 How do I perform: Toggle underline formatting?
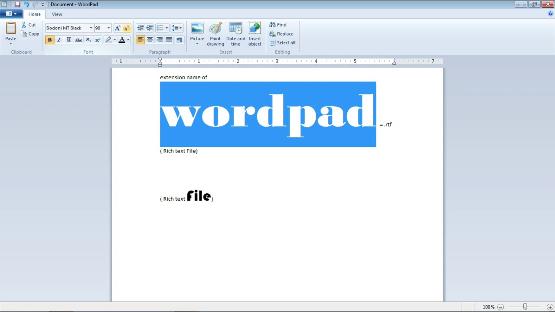[x=69, y=40]
